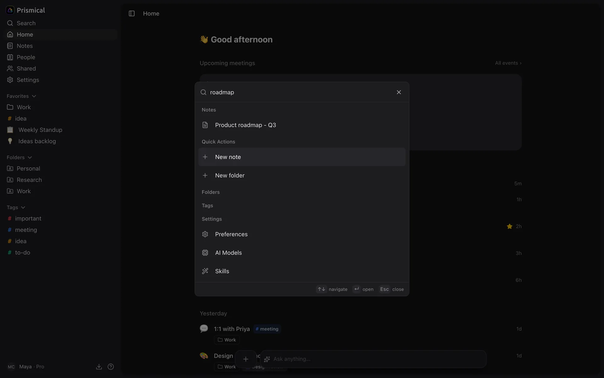
Task: Open Shared in the sidebar
Action: tap(61, 68)
